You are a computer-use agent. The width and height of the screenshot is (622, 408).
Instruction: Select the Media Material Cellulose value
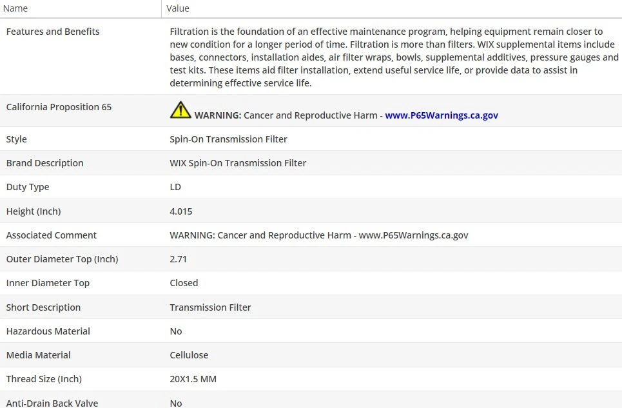189,355
